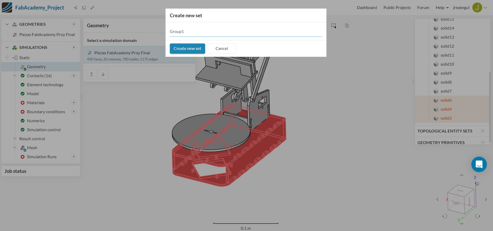This screenshot has width=493, height=231.
Task: Select Model tree item
Action: [33, 94]
